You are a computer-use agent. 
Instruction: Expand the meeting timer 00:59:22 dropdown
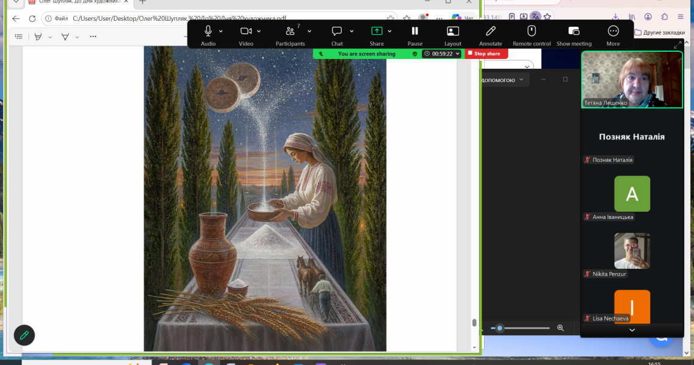pyautogui.click(x=442, y=54)
